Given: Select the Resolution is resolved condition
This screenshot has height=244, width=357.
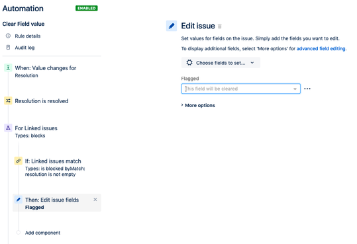Looking at the screenshot, I should [42, 101].
